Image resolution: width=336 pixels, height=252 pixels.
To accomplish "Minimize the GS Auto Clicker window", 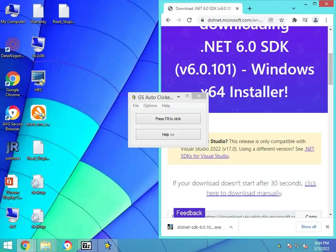I will coord(178,97).
